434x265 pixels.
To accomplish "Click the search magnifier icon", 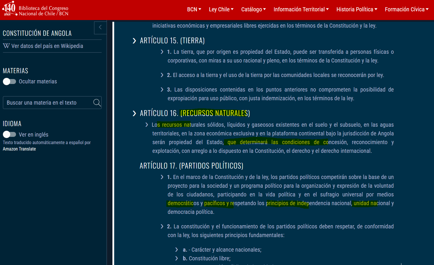I will click(97, 103).
